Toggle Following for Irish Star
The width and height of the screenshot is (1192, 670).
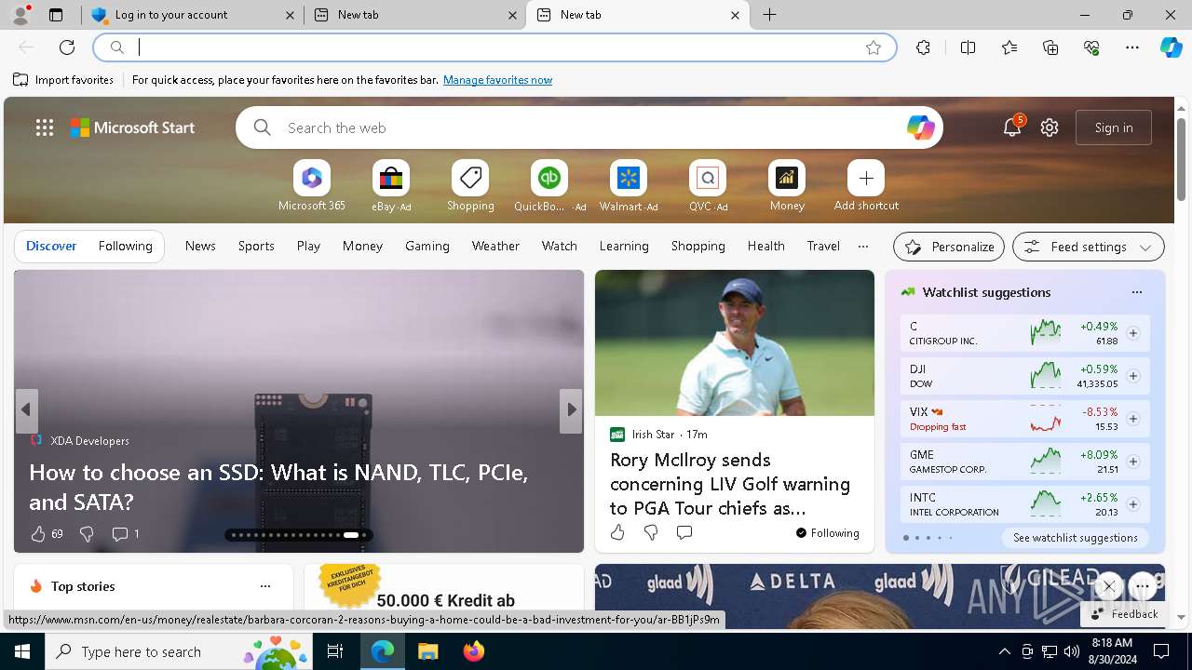(827, 533)
